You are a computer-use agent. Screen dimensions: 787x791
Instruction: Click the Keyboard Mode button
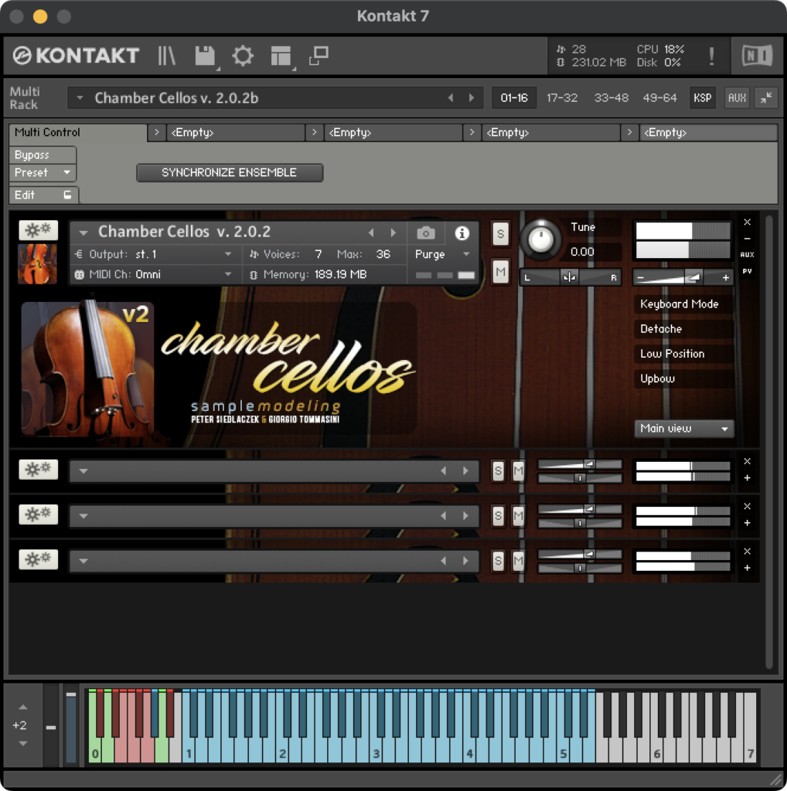683,304
